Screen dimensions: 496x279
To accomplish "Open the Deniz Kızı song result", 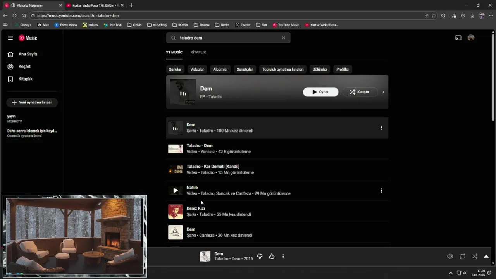I will (x=278, y=212).
